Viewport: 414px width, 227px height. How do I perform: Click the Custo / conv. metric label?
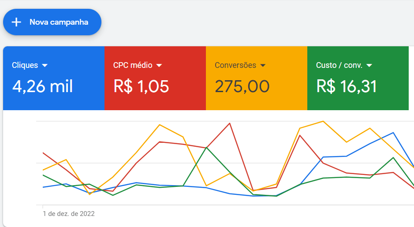339,65
